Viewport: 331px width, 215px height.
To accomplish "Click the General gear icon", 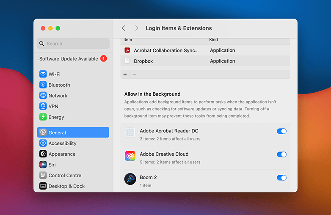I will [x=43, y=132].
